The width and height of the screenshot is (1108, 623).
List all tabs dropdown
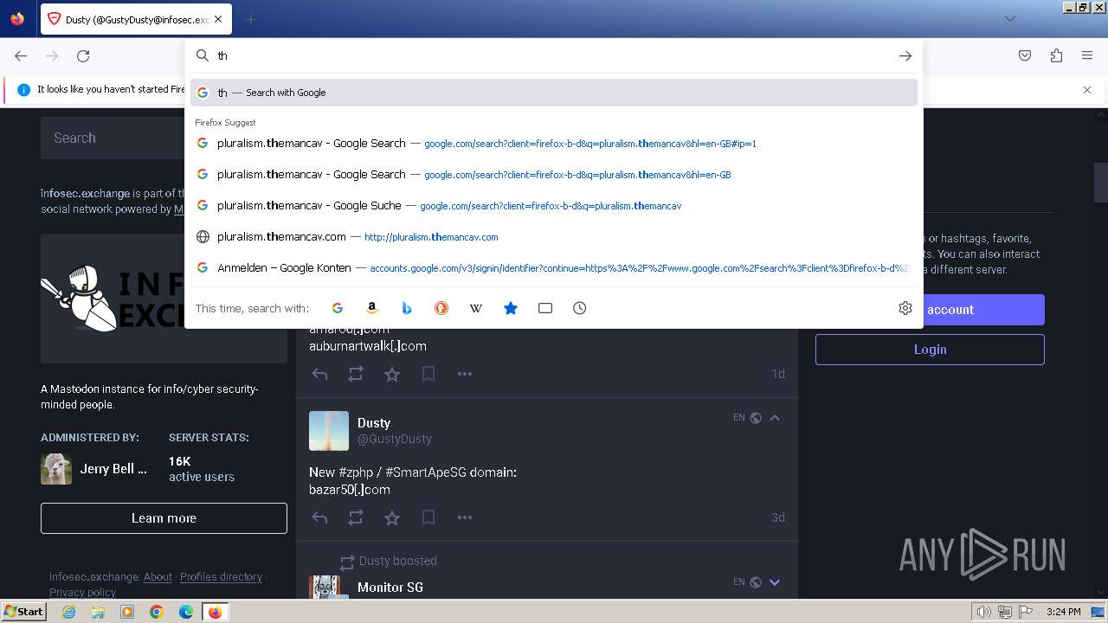pos(1009,19)
